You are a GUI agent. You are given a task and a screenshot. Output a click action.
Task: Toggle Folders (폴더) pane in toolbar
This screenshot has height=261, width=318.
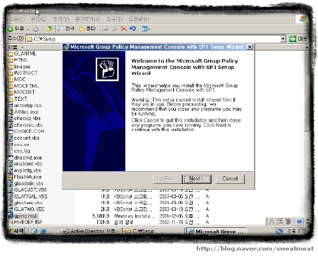[87, 29]
